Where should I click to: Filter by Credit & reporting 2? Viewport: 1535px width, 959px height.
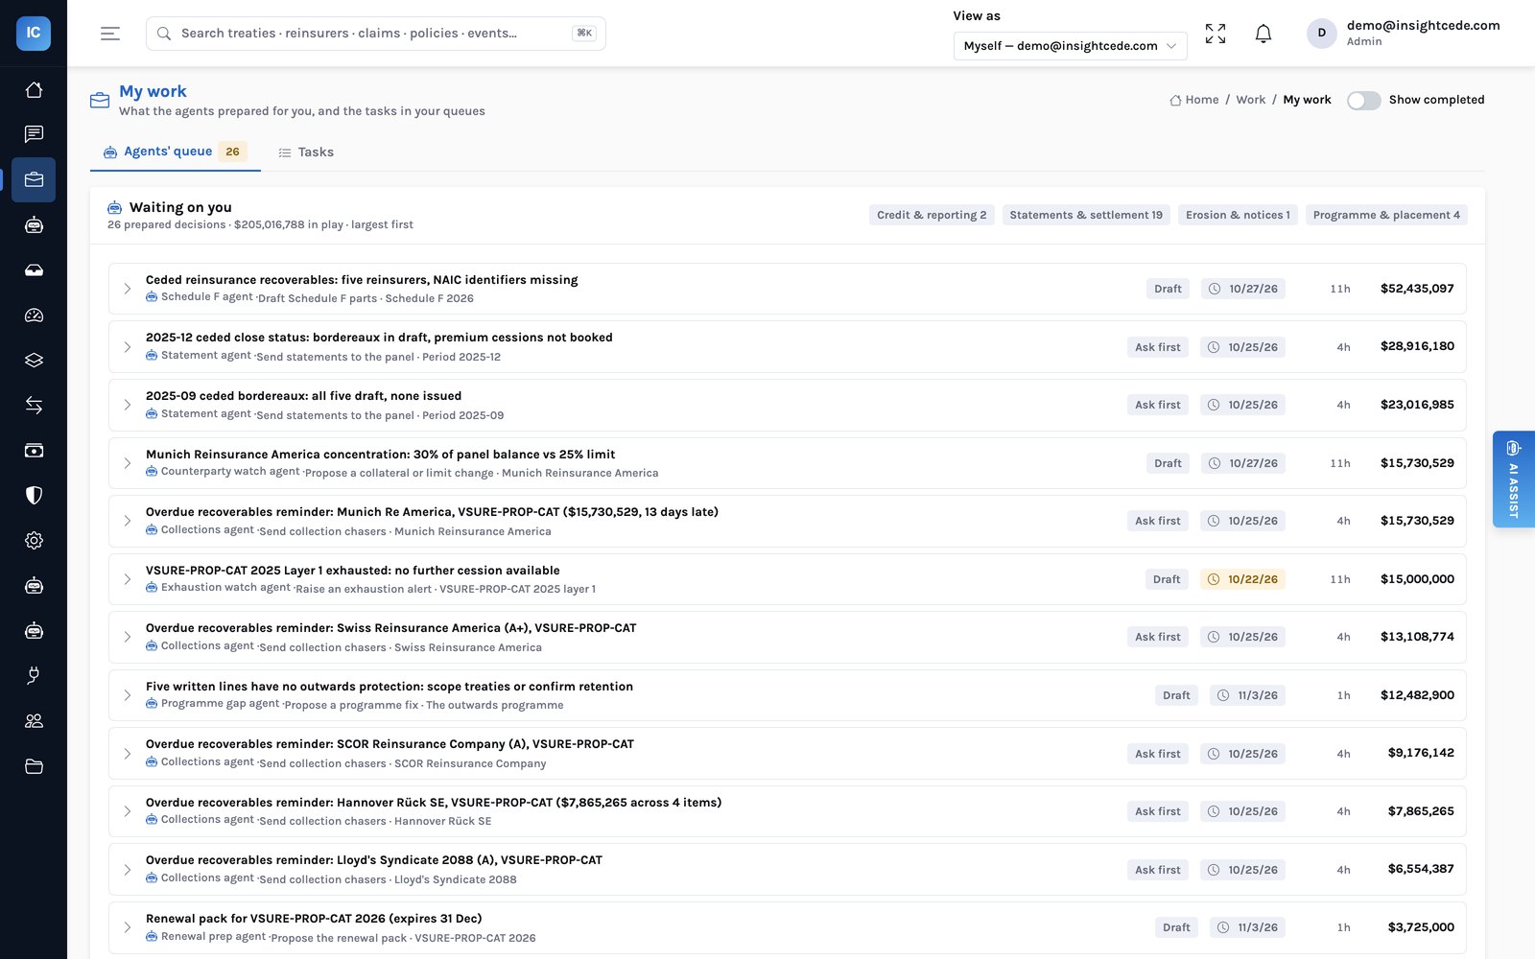(932, 215)
